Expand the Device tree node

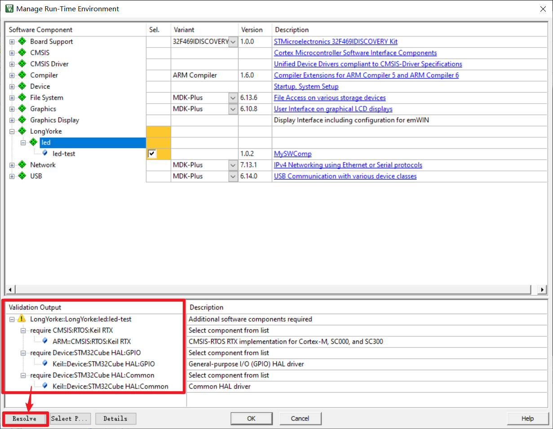click(12, 87)
